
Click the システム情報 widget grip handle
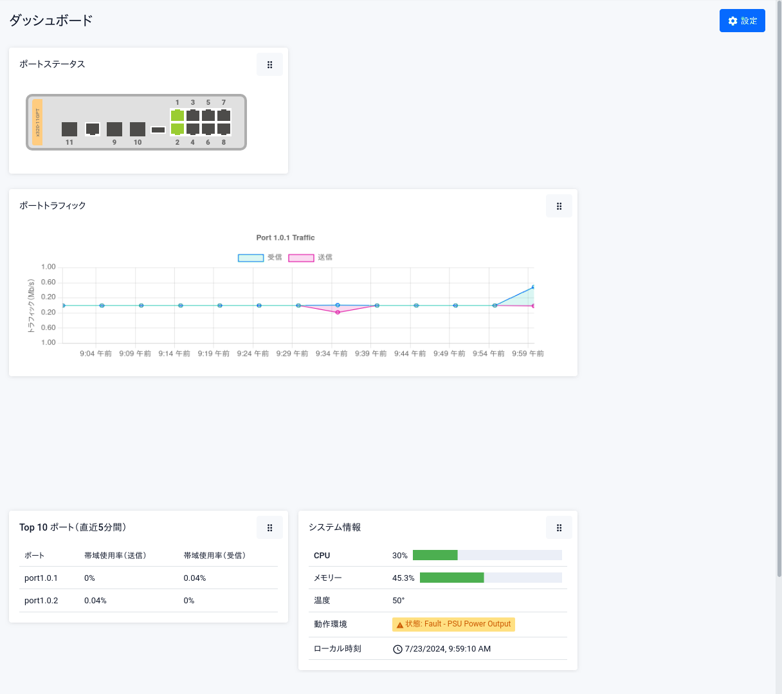click(x=559, y=527)
